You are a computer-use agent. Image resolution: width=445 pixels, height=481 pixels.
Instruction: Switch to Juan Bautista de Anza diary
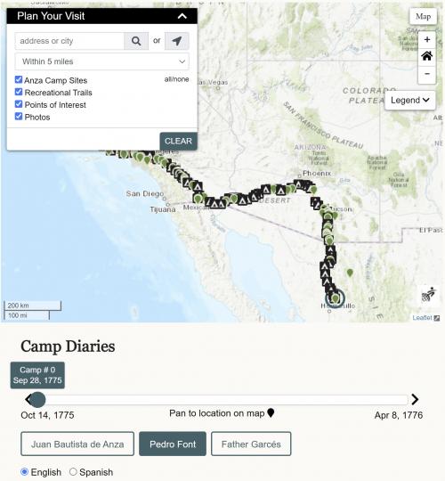[77, 444]
